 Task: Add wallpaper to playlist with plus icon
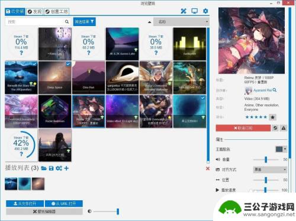(66, 168)
